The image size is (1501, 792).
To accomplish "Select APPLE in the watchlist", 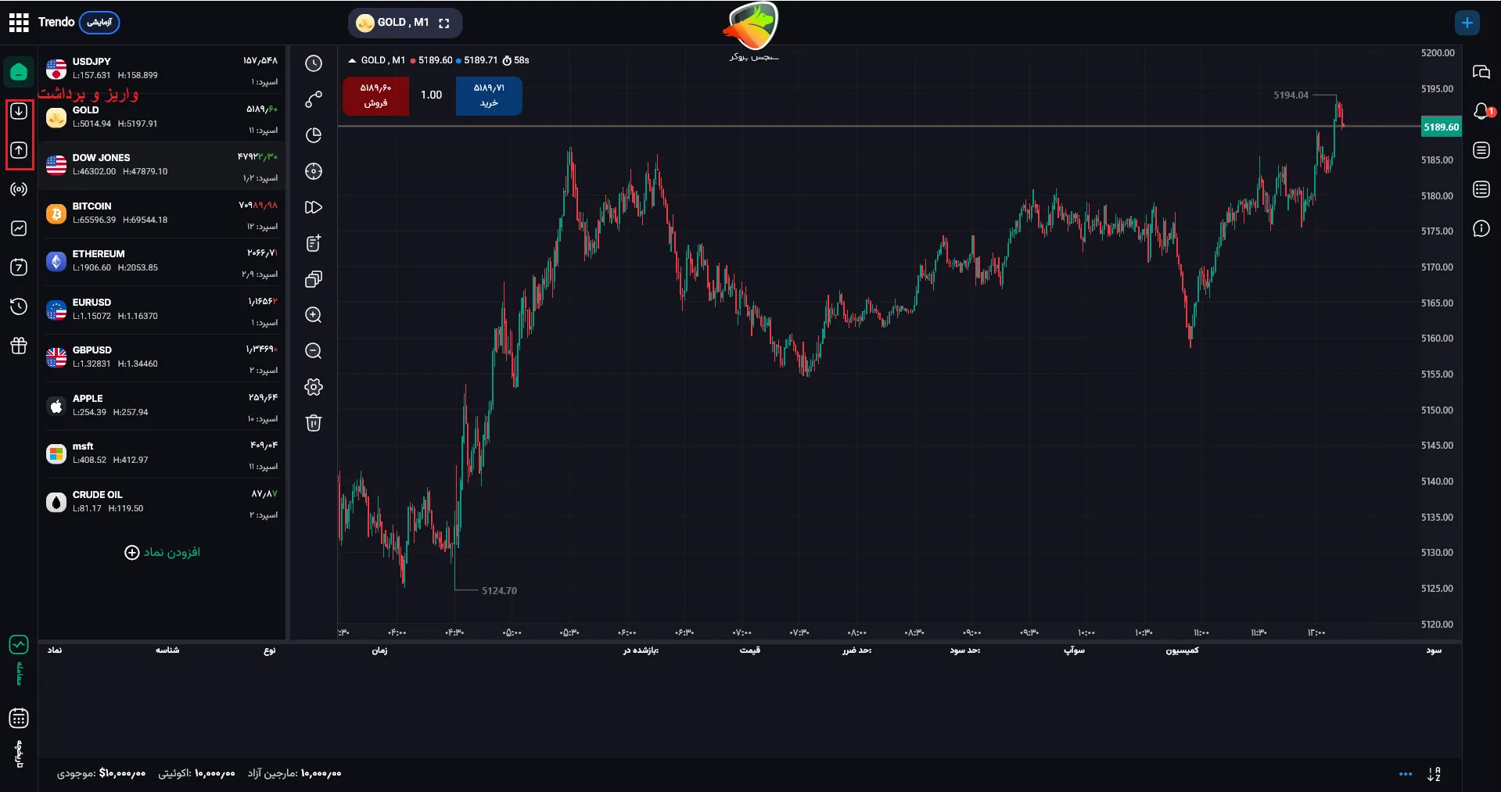I will click(x=162, y=407).
